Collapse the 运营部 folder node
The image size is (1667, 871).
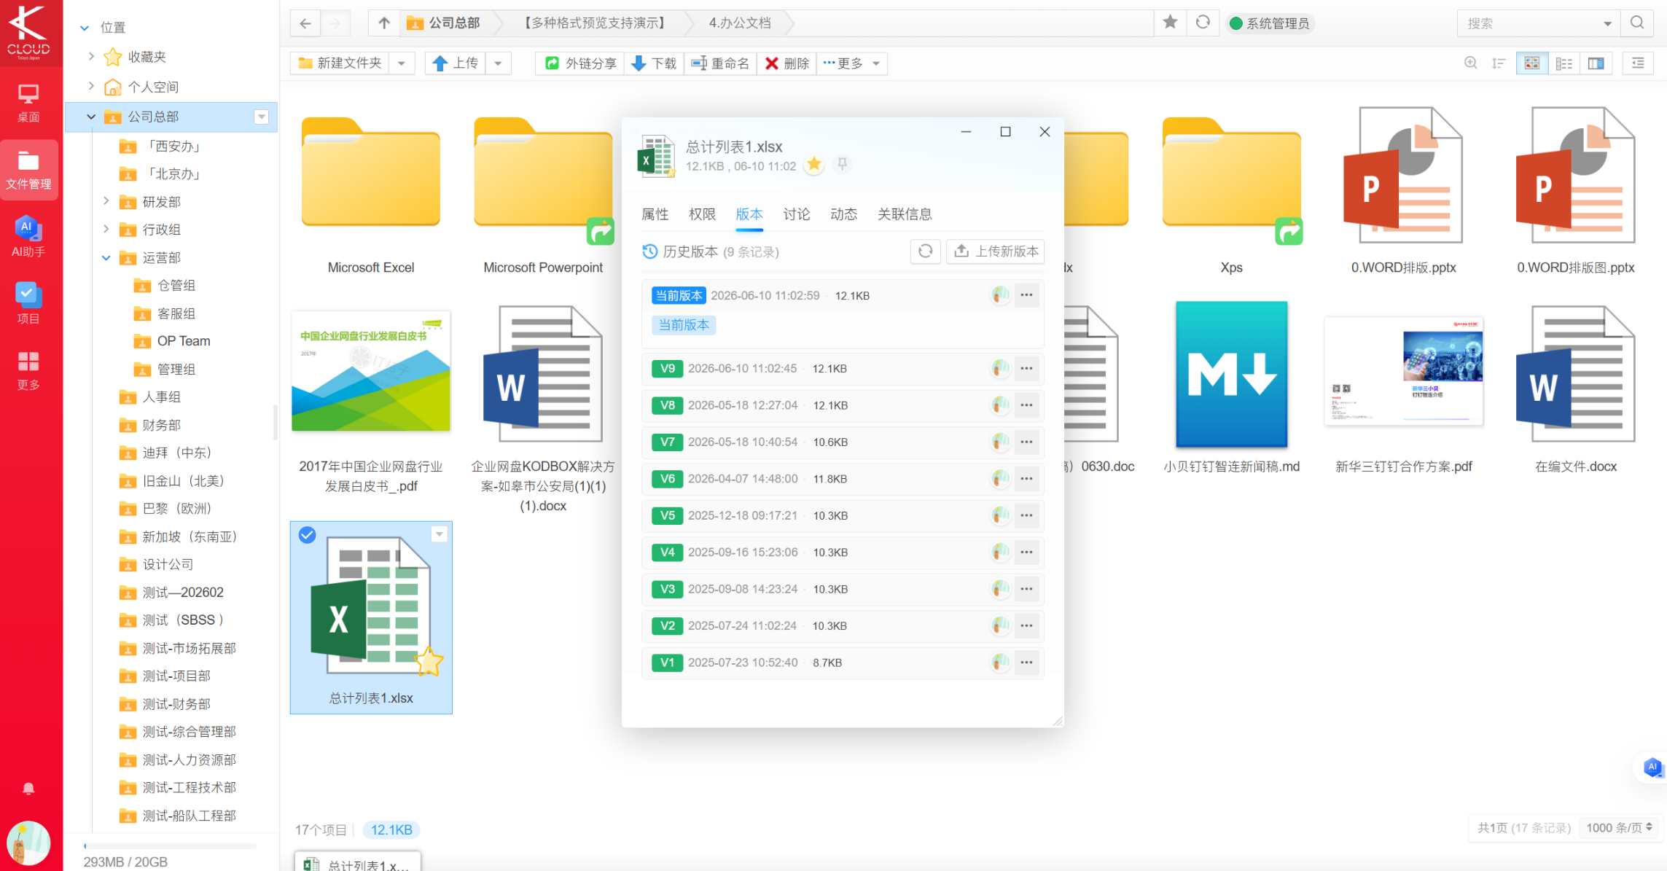[x=106, y=257]
